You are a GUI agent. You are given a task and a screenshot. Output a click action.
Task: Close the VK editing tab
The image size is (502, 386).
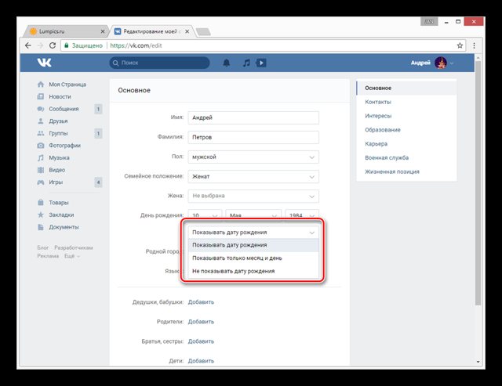click(x=187, y=31)
